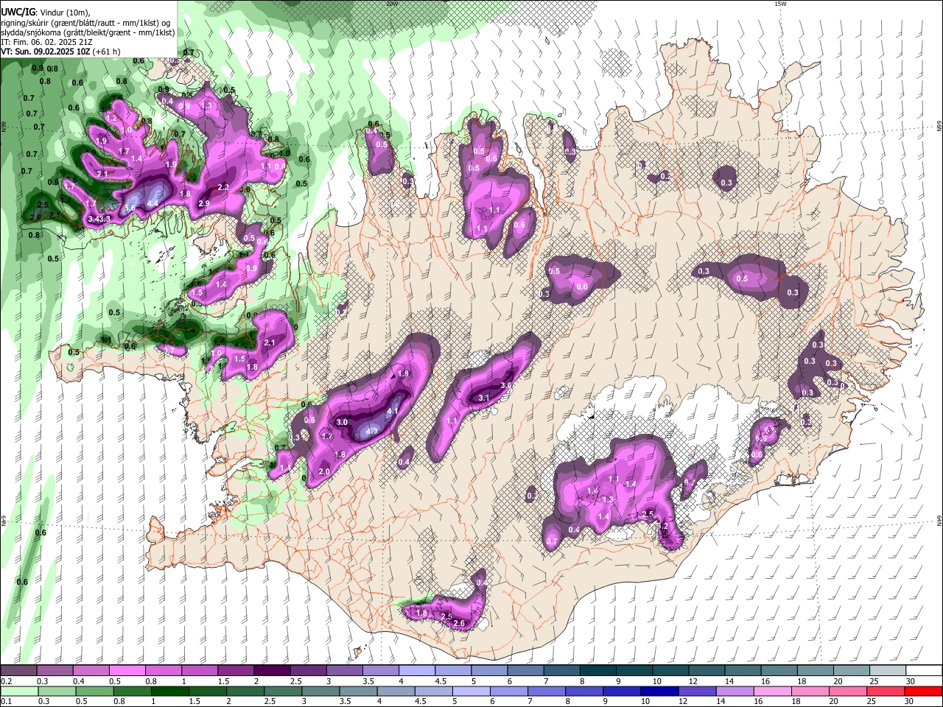The height and width of the screenshot is (707, 943).
Task: Select the rain legend swatch labeled 25
Action: (885, 691)
